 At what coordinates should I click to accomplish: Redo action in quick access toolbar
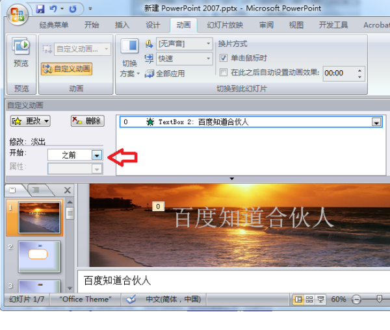tap(73, 9)
